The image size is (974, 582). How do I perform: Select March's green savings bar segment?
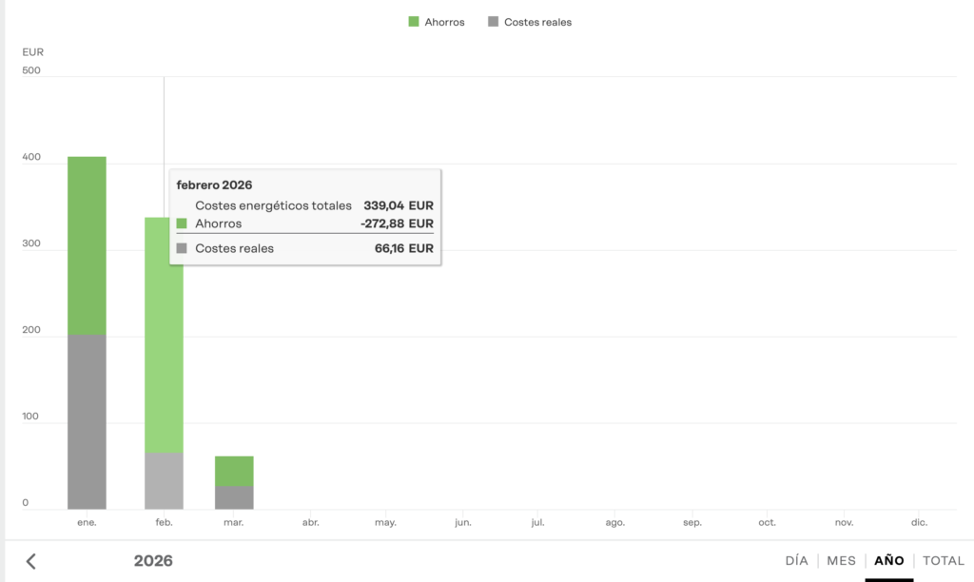pyautogui.click(x=234, y=471)
